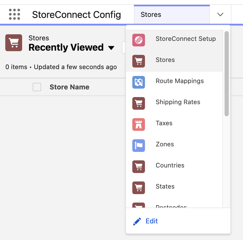Select States menu item

174,188
